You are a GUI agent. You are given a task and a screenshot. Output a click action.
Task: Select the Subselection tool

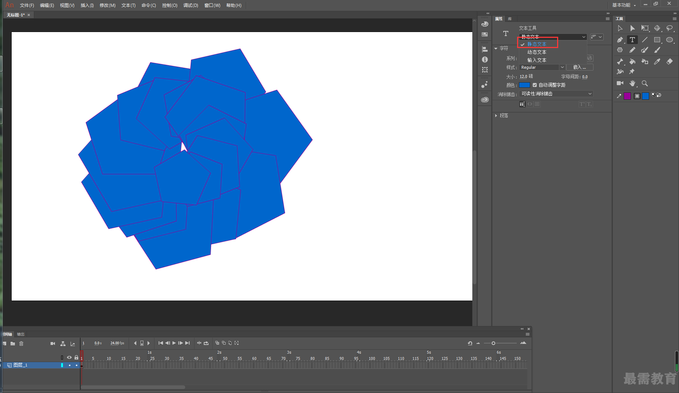click(x=632, y=28)
